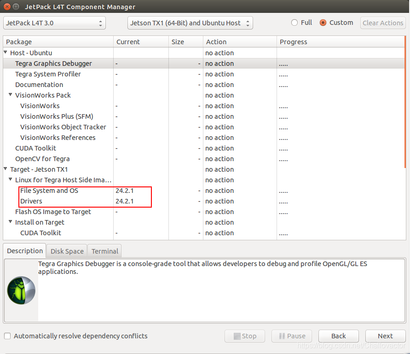This screenshot has width=410, height=354.
Task: Select the Documentation package row
Action: pyautogui.click(x=204, y=85)
